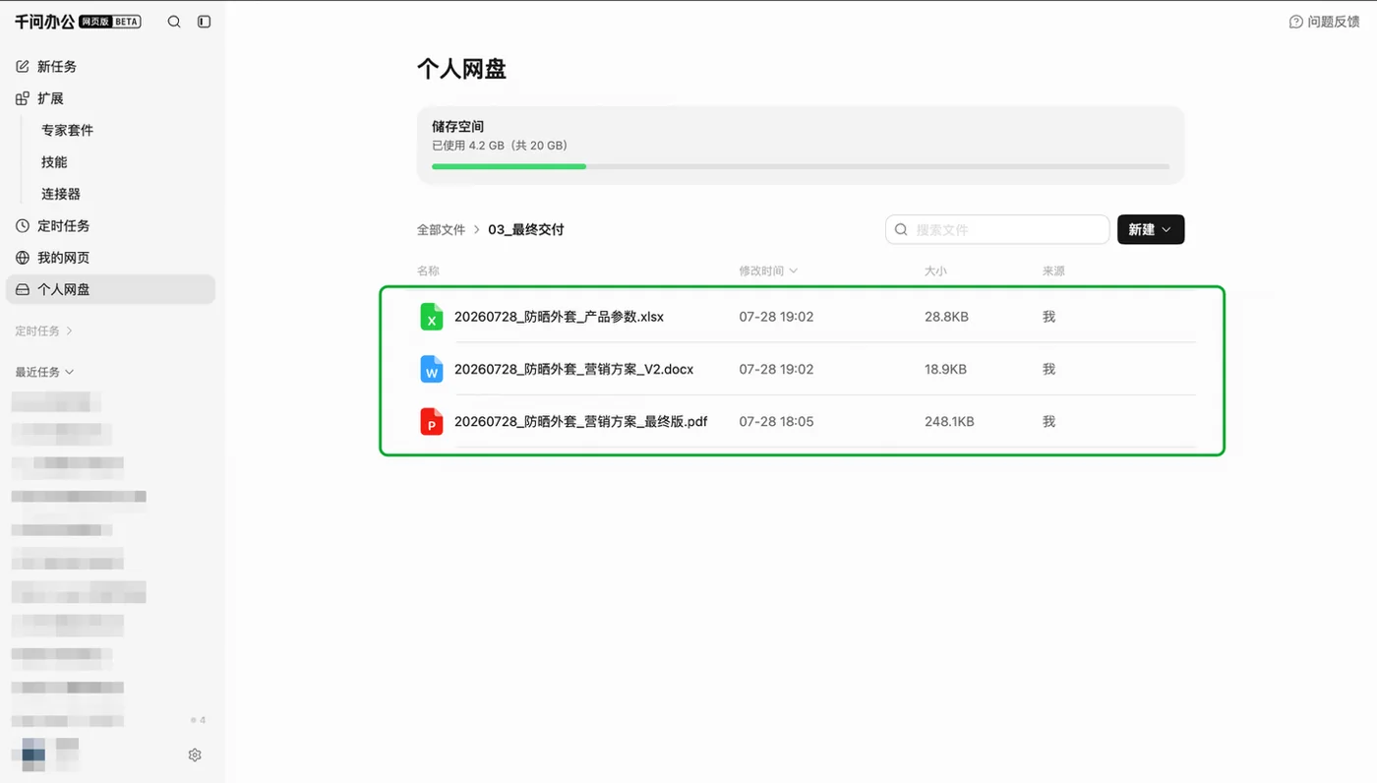The image size is (1377, 783).
Task: Click the 07-28 18:05 modified time
Action: [x=776, y=422]
